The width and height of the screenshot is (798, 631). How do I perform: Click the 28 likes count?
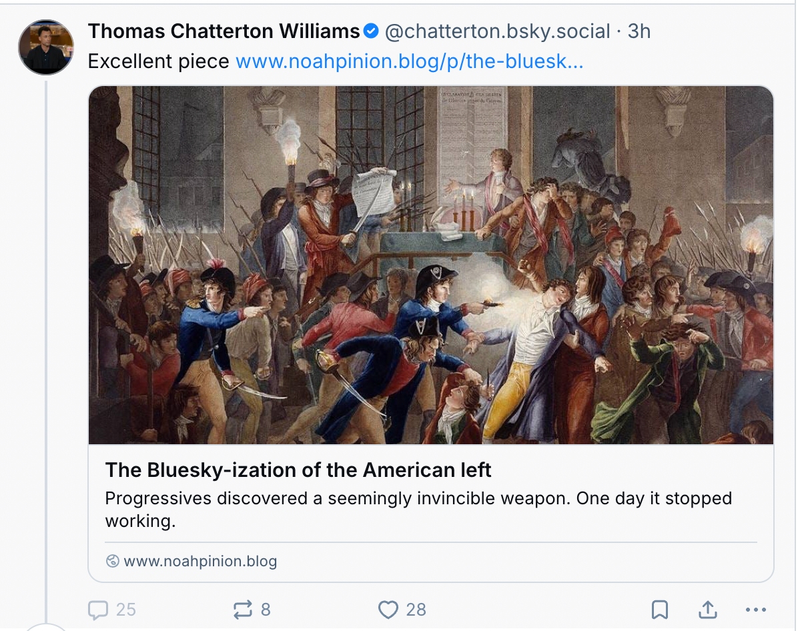pos(416,610)
